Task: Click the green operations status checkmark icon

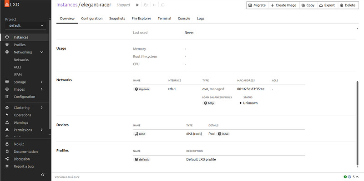Action: pos(345,177)
